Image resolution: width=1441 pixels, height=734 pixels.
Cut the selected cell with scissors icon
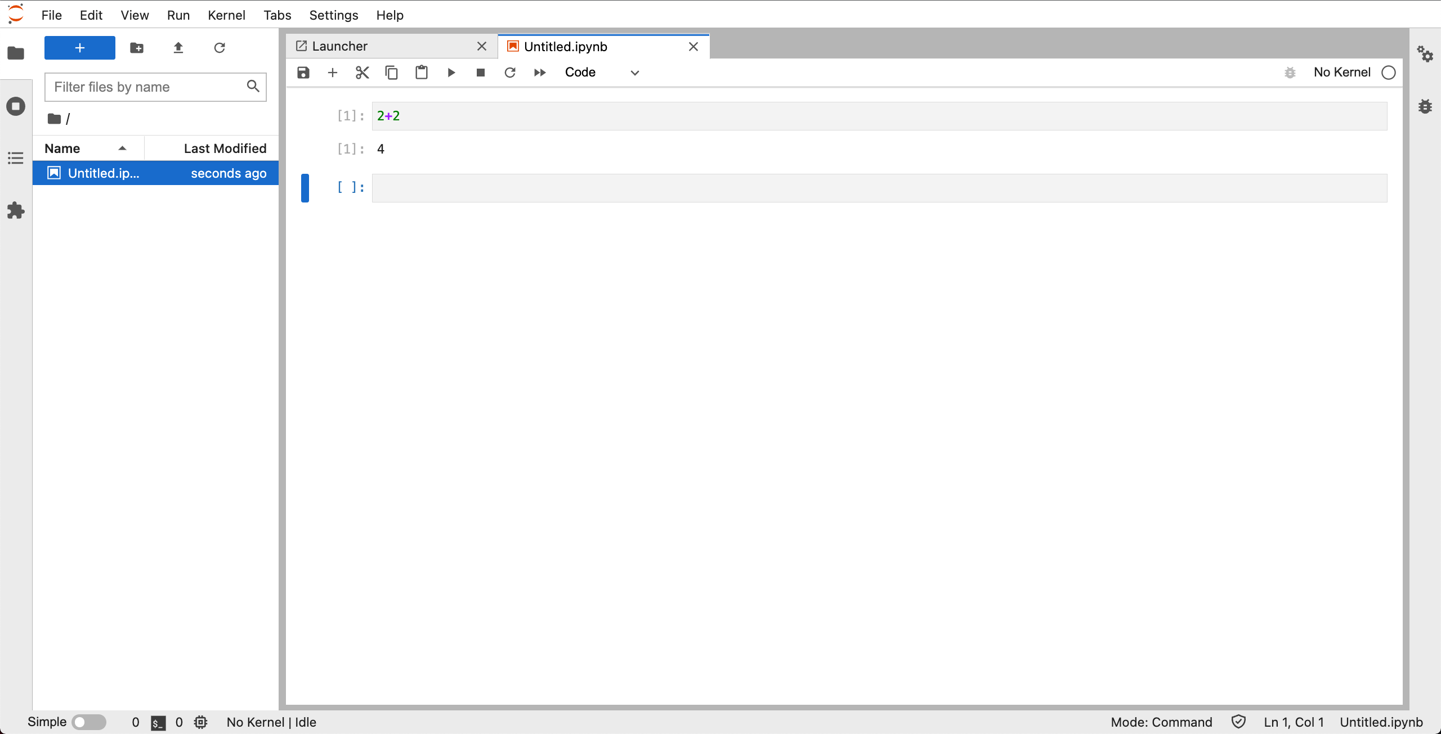[361, 72]
